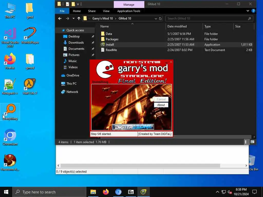This screenshot has width=263, height=197.
Task: Switch to View ribbon tab
Action: (x=106, y=11)
